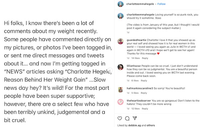Screen dimensions: 200x127
Task: Follow charlotteemmahegele
Action: (161, 4)
